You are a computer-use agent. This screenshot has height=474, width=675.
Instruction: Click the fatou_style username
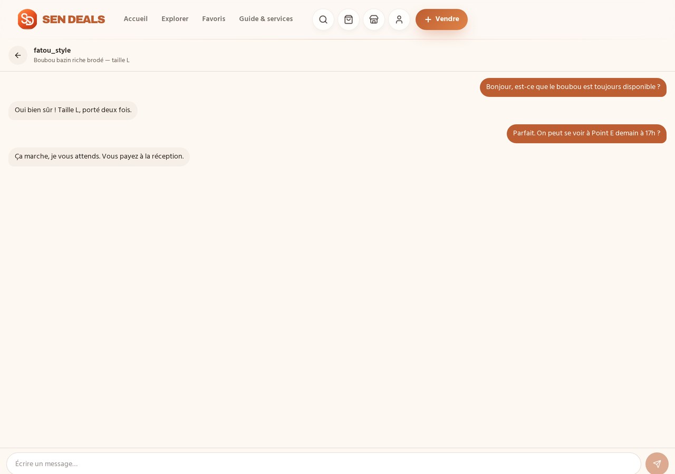52,51
